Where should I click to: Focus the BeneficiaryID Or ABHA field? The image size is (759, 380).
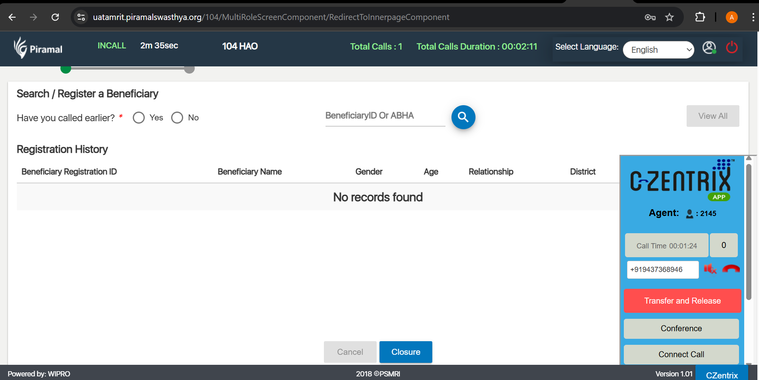(385, 116)
